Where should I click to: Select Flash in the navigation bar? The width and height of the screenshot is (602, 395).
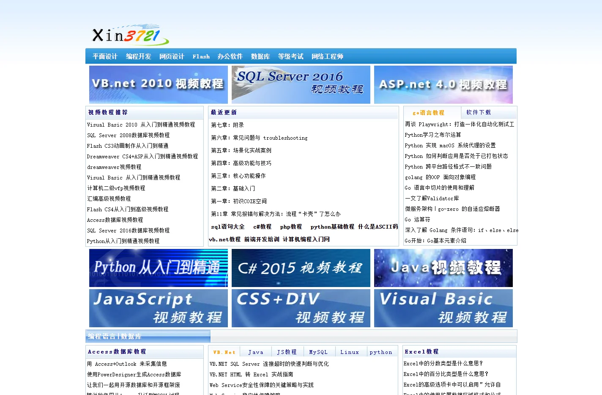click(x=201, y=56)
